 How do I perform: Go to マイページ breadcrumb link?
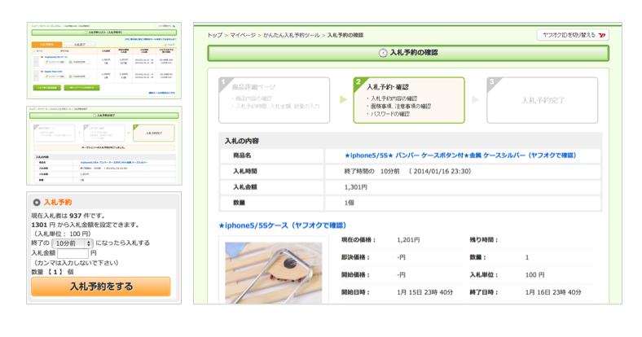click(x=243, y=35)
